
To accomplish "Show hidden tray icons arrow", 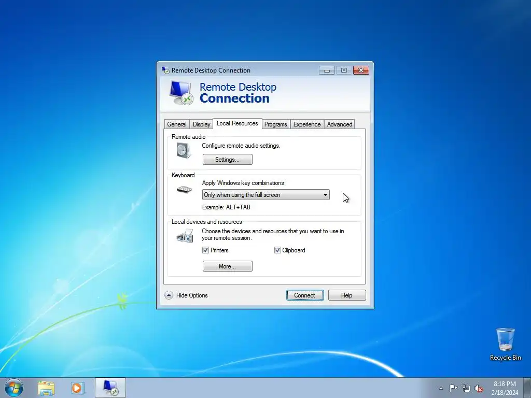I will click(x=441, y=388).
